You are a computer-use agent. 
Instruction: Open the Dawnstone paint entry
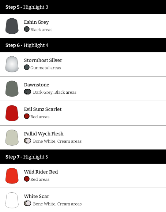pyautogui.click(x=83, y=89)
